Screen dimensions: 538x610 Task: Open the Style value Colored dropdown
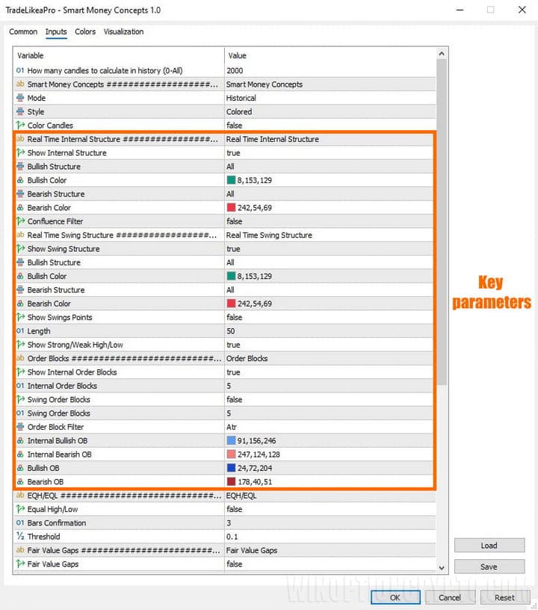pyautogui.click(x=329, y=111)
